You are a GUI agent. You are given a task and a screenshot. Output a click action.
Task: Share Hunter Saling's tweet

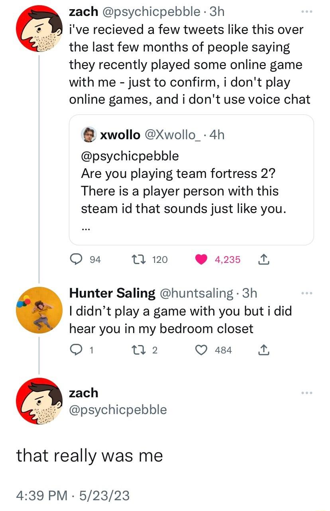[263, 350]
